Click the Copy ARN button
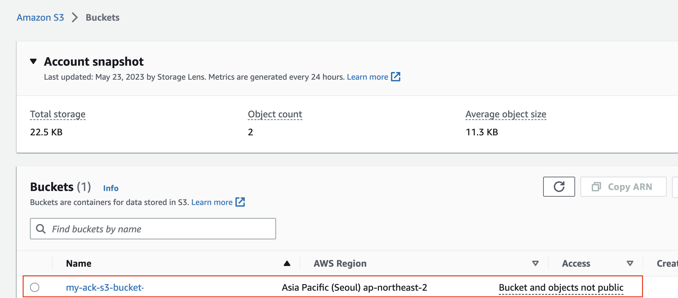Viewport: 678px width, 298px height. tap(623, 187)
